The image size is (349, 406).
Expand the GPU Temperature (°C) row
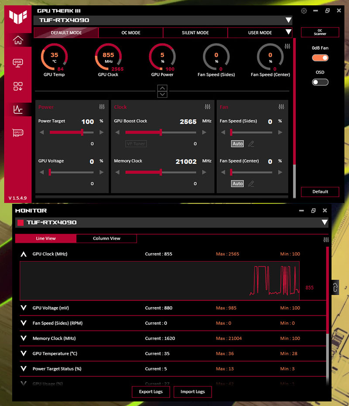pyautogui.click(x=24, y=353)
